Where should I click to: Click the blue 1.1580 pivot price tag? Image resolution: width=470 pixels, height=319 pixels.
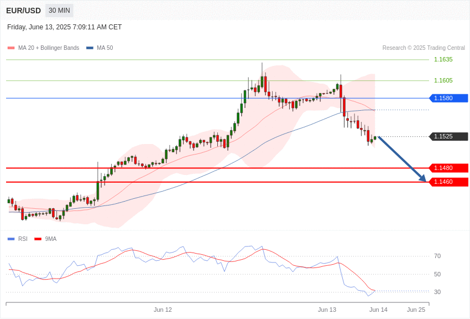click(x=448, y=98)
